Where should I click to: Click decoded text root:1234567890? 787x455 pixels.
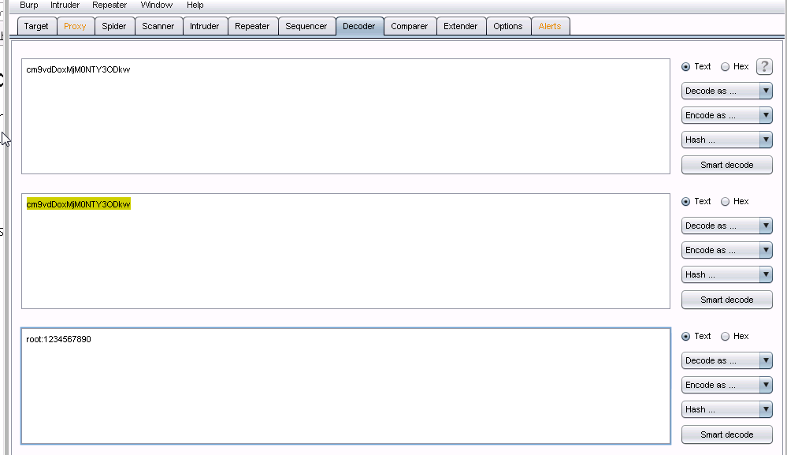[59, 340]
